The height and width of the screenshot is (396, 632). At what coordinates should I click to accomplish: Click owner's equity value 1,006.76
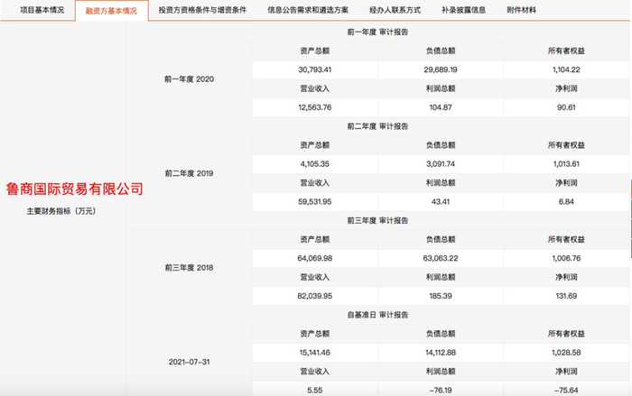coord(566,258)
